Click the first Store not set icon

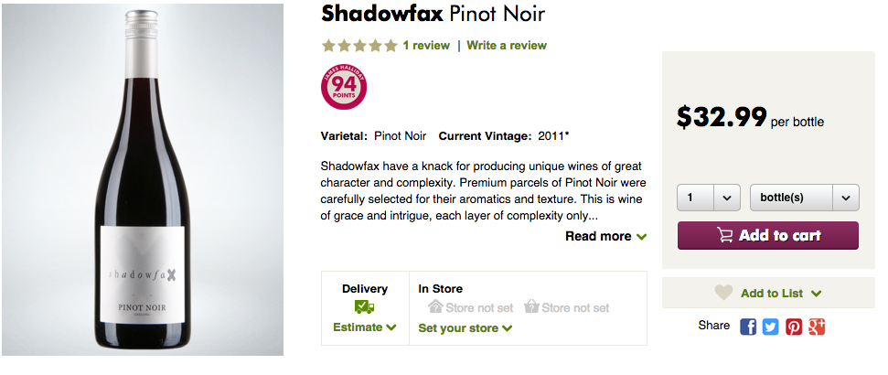click(x=436, y=307)
